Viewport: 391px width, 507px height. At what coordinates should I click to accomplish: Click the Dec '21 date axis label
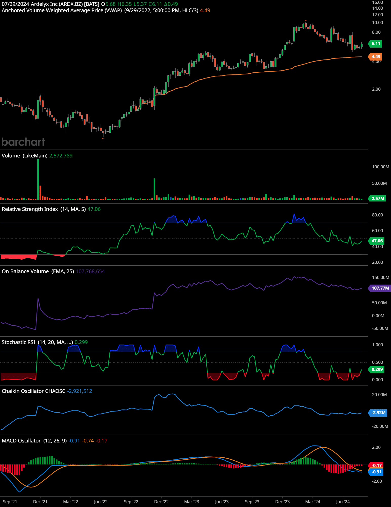(x=40, y=502)
